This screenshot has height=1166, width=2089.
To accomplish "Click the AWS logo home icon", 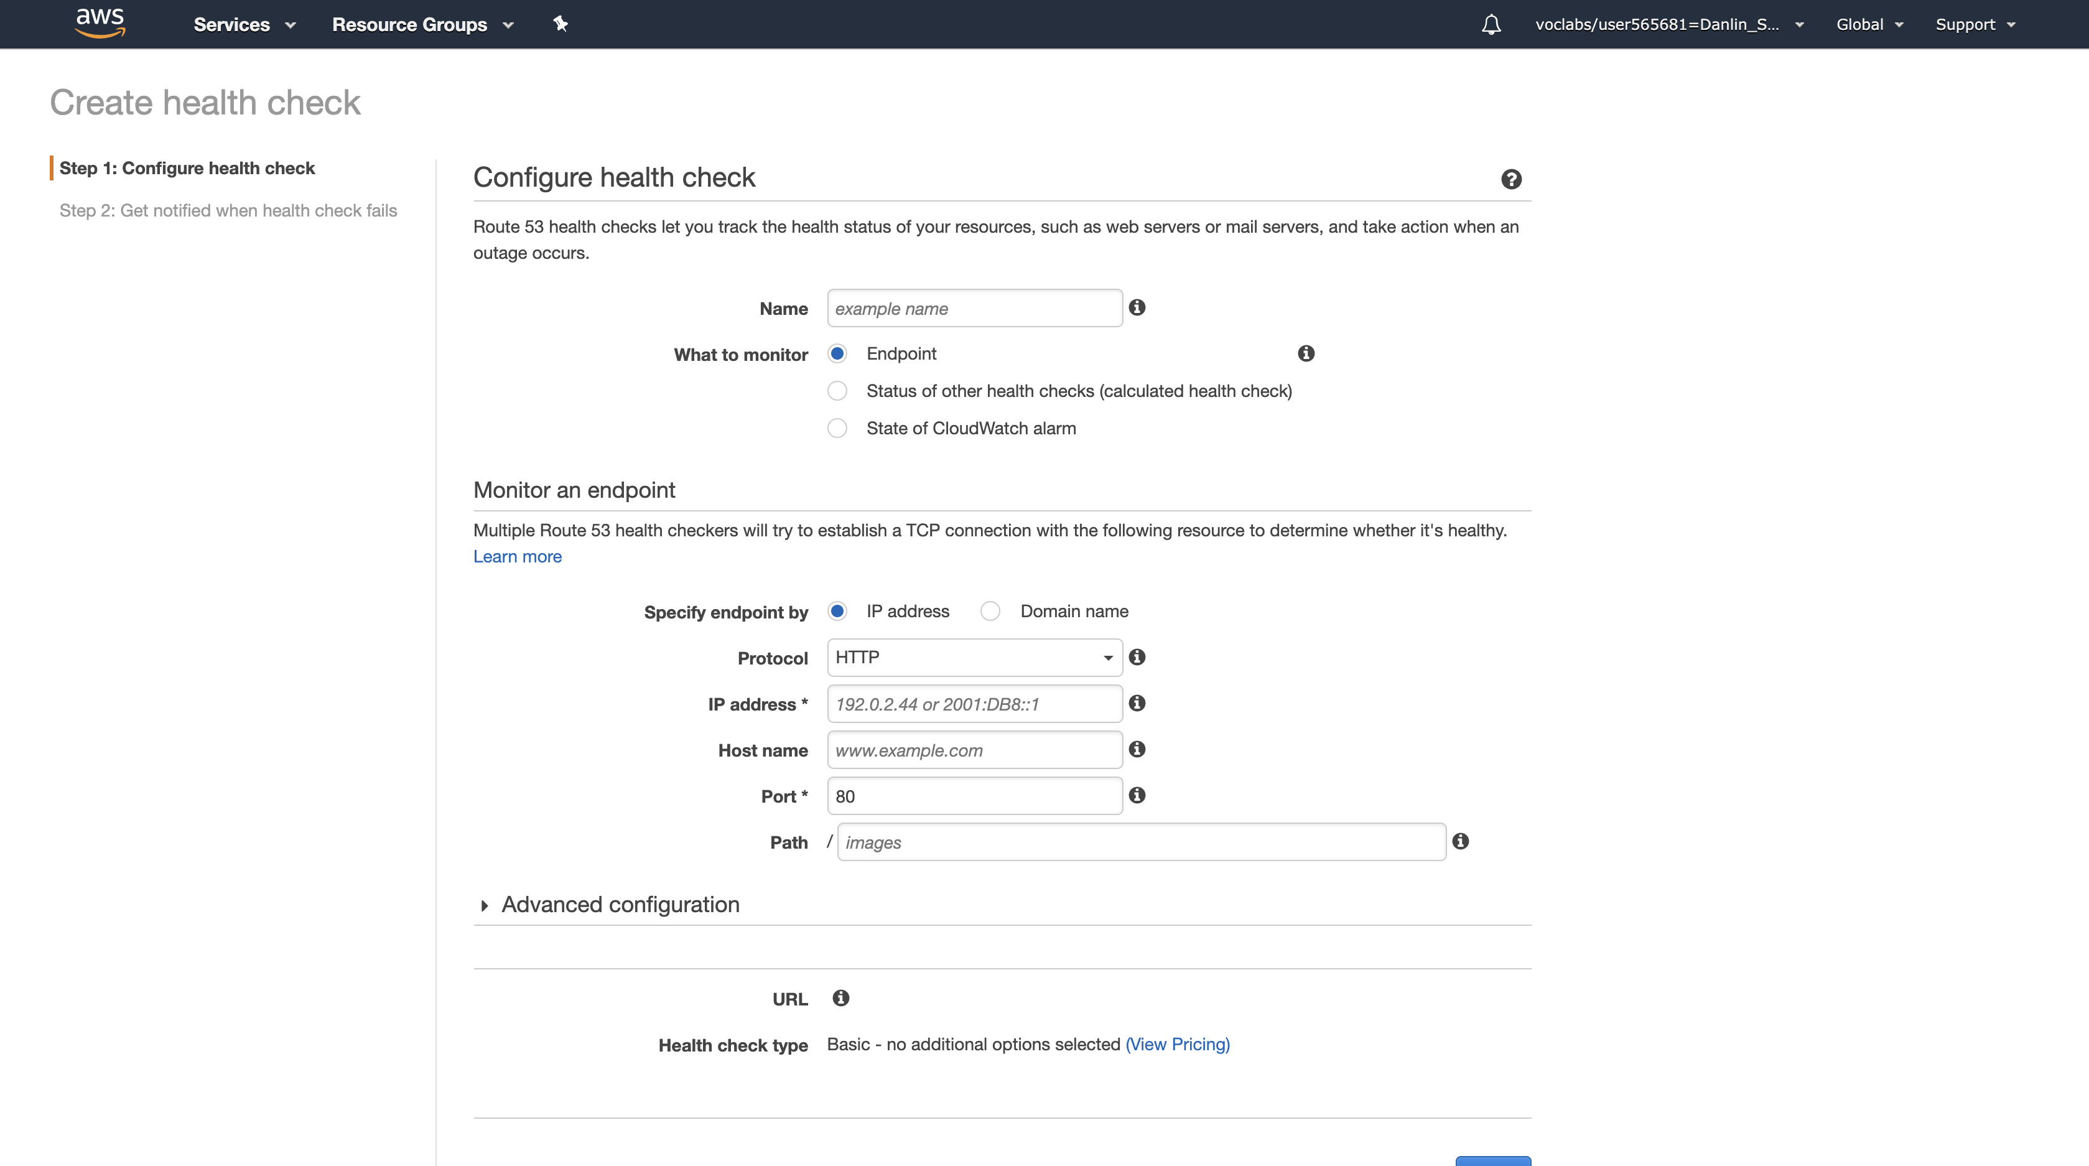I will coord(100,24).
